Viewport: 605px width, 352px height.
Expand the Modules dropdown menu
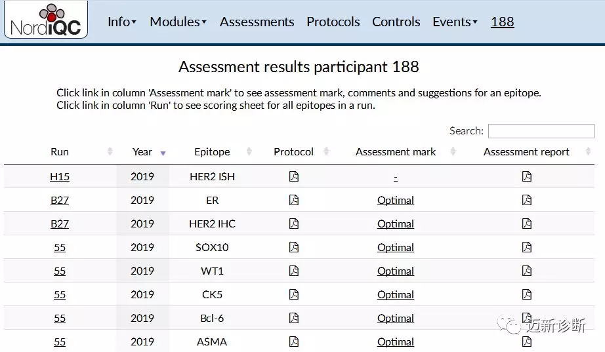178,22
